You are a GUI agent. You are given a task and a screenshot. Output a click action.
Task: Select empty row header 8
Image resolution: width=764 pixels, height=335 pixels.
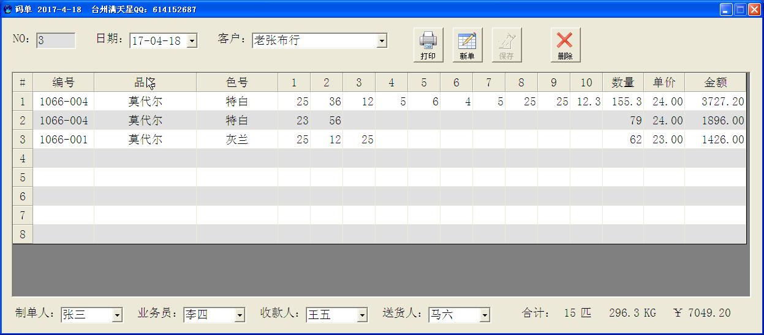(23, 235)
